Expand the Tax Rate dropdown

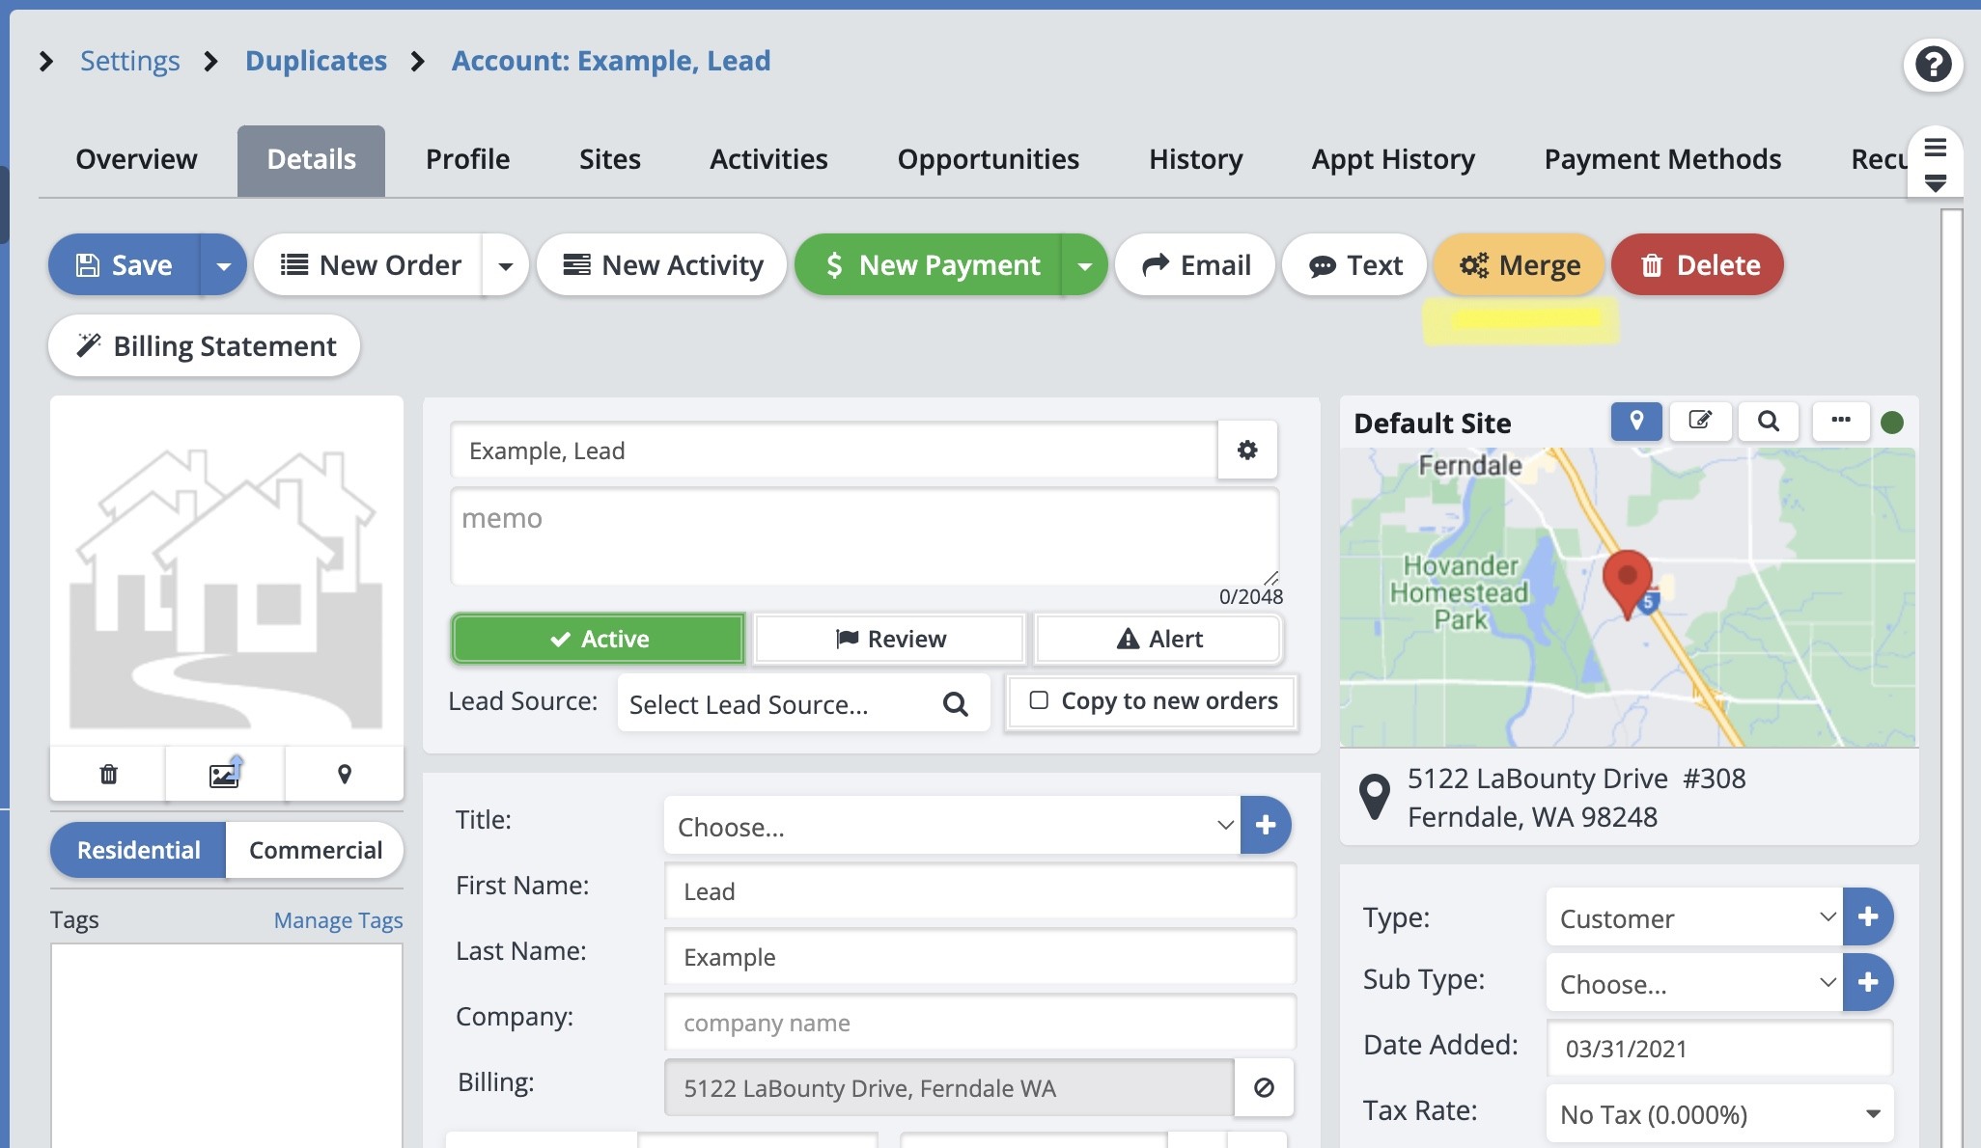pyautogui.click(x=1718, y=1114)
